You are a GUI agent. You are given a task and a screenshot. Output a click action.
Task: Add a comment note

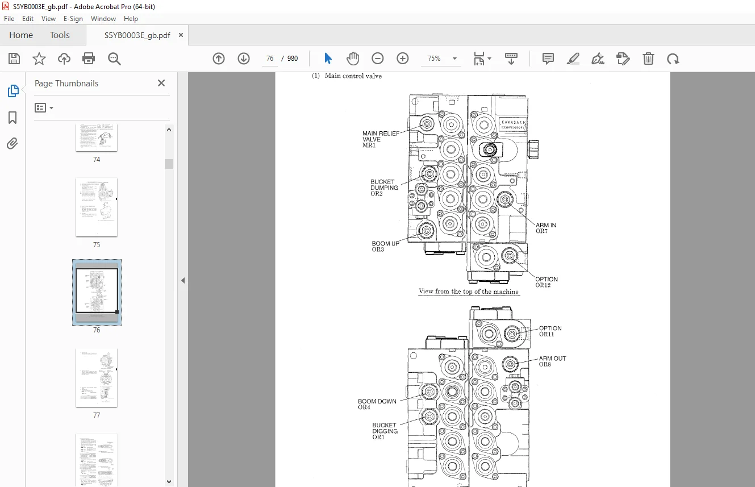548,59
